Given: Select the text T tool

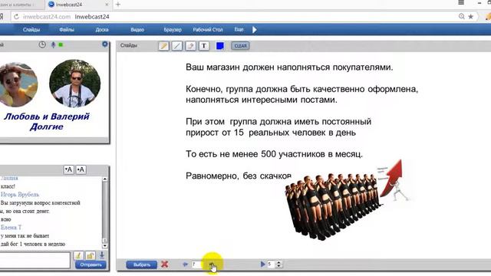Looking at the screenshot, I should (204, 46).
